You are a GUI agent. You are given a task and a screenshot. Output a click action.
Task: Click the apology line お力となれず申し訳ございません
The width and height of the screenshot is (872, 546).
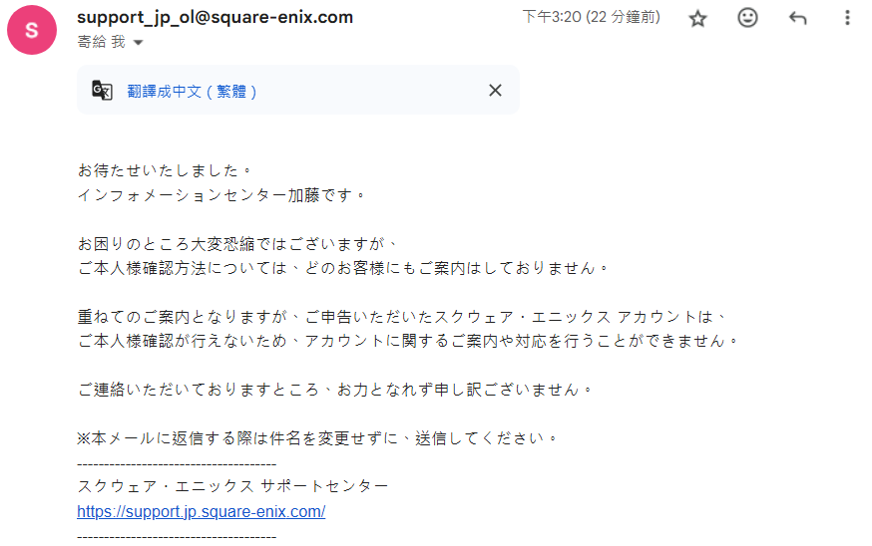tap(335, 390)
